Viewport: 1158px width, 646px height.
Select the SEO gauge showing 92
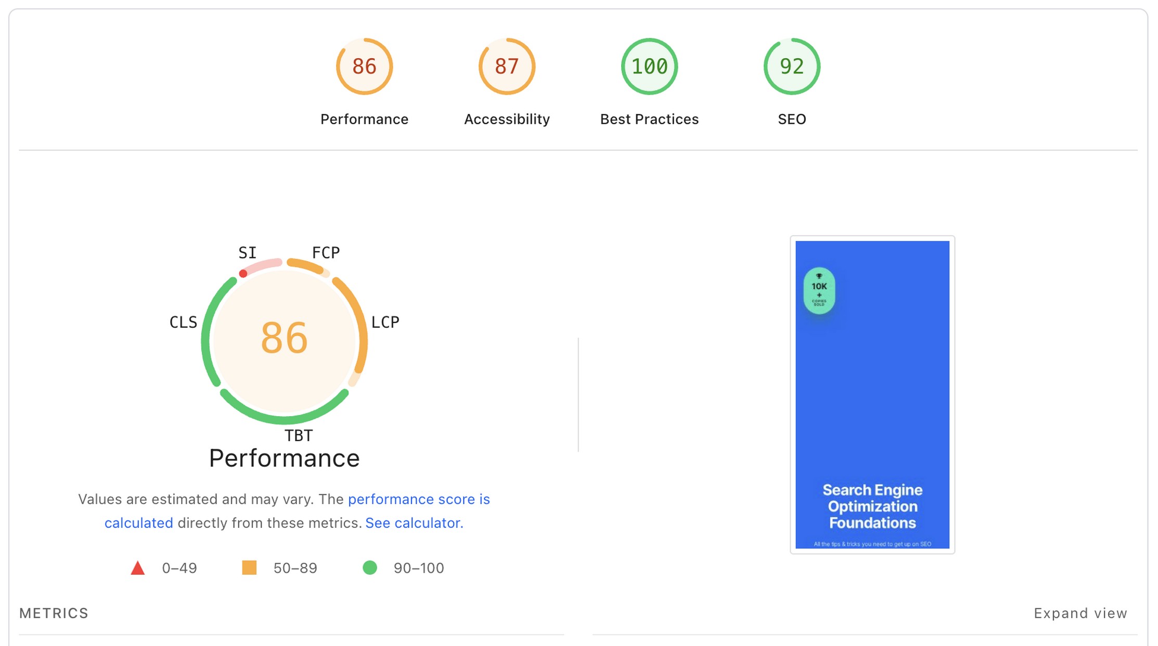[791, 66]
